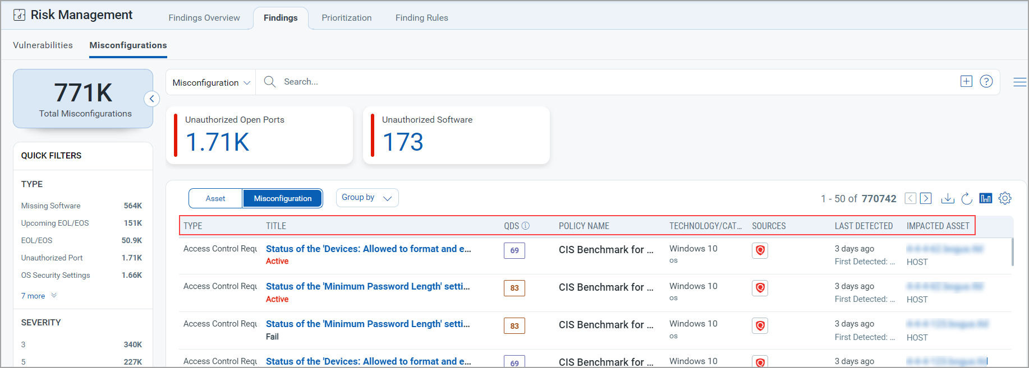Click the search magnifier icon
The image size is (1029, 368).
(270, 82)
